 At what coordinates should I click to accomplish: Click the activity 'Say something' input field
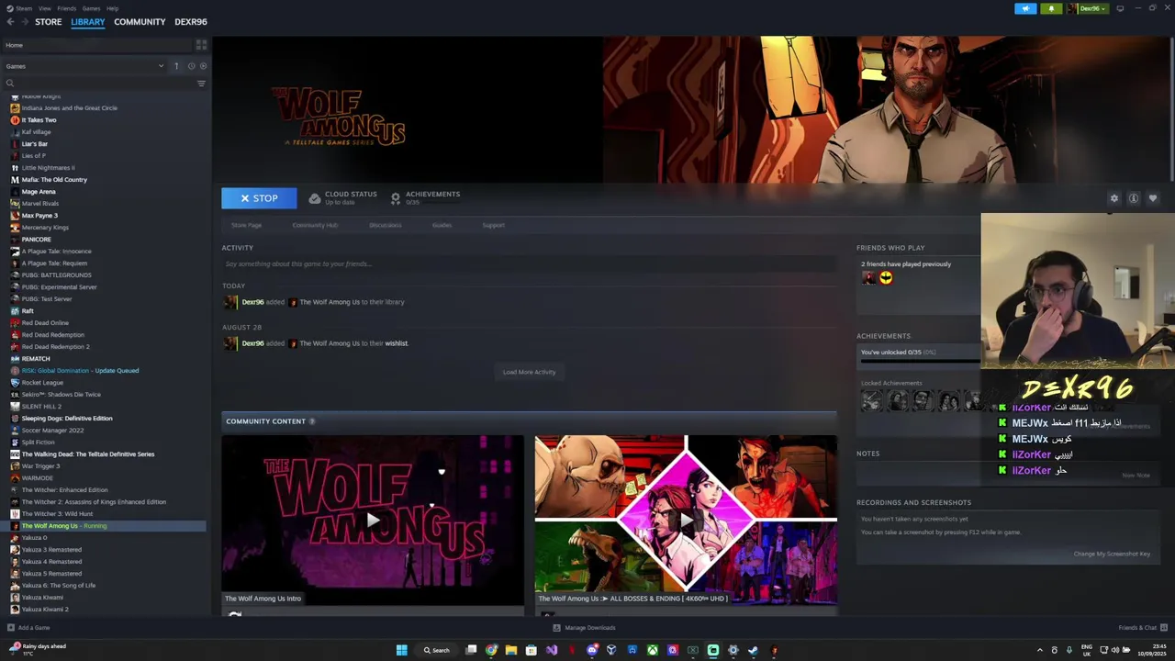tap(529, 264)
